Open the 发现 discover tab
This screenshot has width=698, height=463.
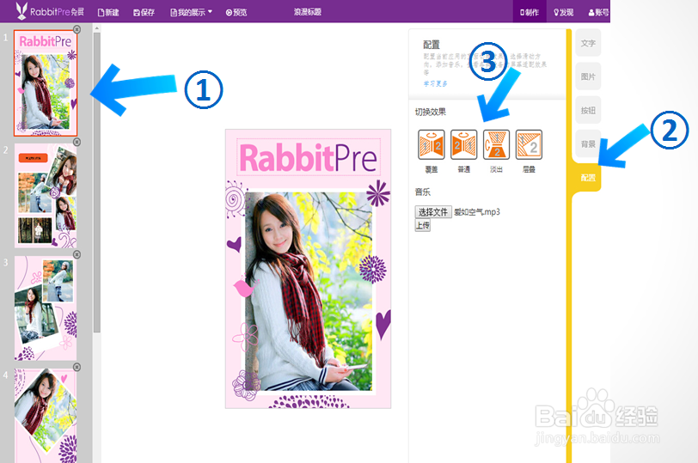pyautogui.click(x=563, y=12)
